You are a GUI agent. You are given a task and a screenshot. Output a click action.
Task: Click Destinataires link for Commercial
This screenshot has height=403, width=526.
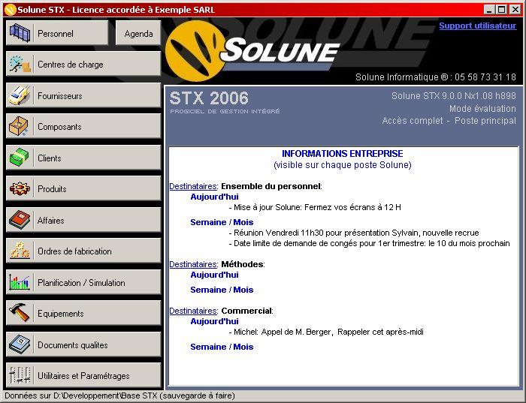(x=193, y=311)
